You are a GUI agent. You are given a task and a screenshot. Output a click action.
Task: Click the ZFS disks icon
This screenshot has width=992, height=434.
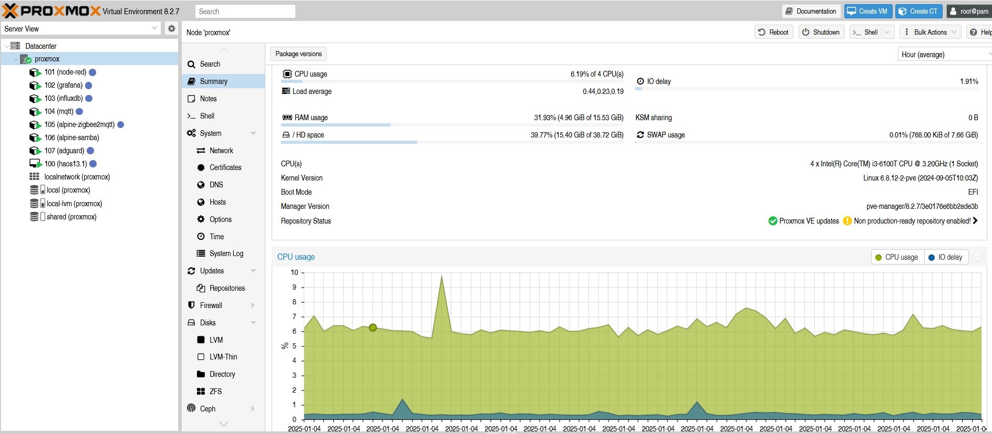201,391
